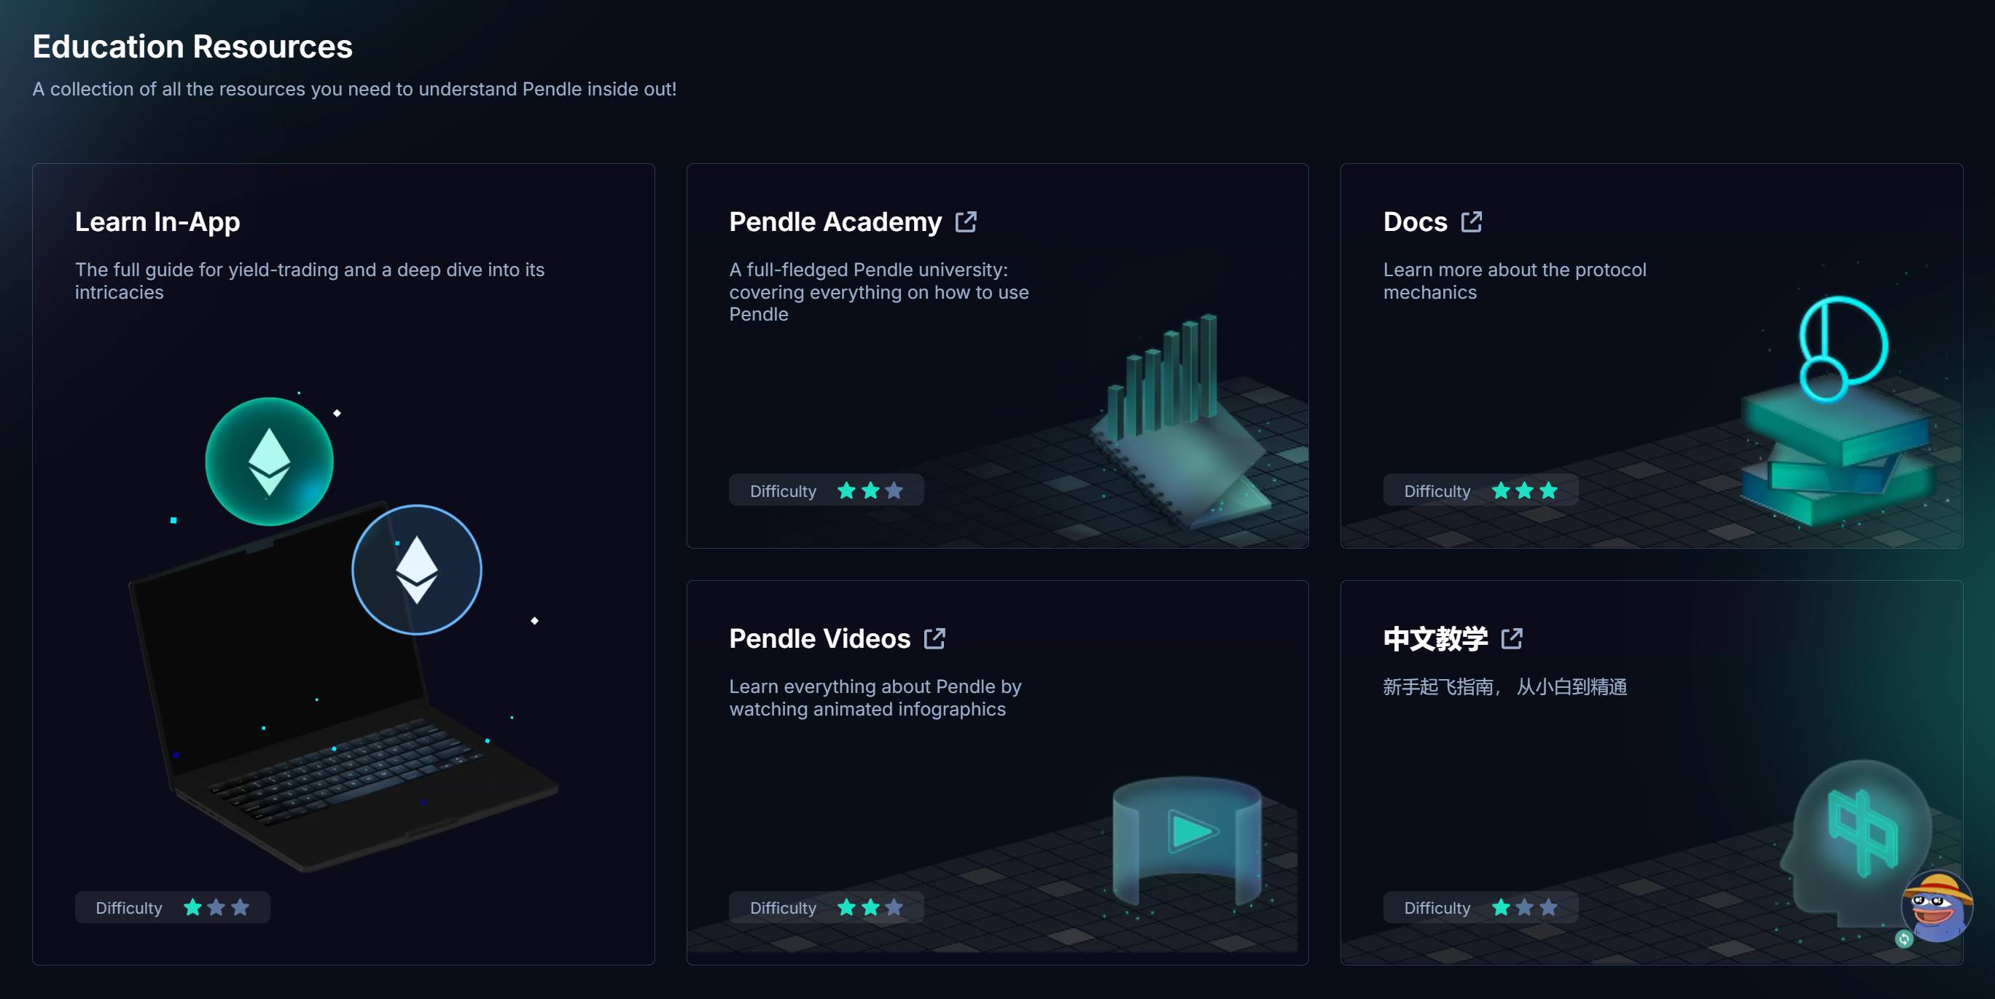The image size is (1995, 999).
Task: Open the Docs title link
Action: coord(1414,222)
